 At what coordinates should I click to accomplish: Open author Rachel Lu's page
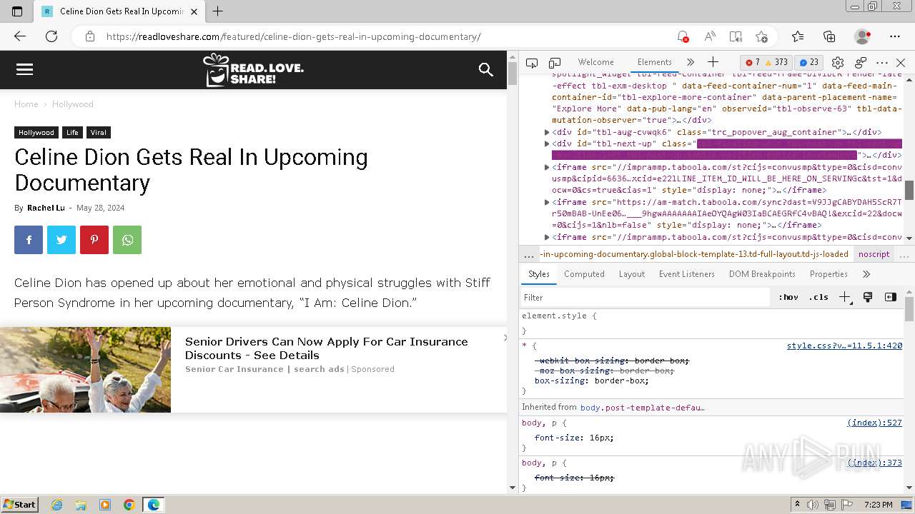46,208
